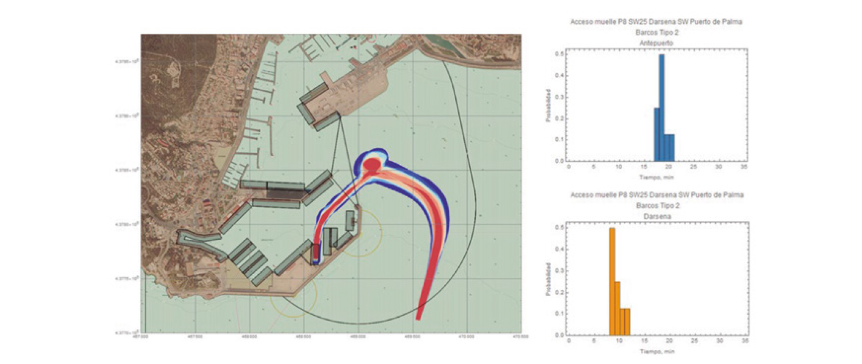This screenshot has width=862, height=364.
Task: Select 'Barcos Tipo 2' above the blue chart
Action: pyautogui.click(x=657, y=32)
